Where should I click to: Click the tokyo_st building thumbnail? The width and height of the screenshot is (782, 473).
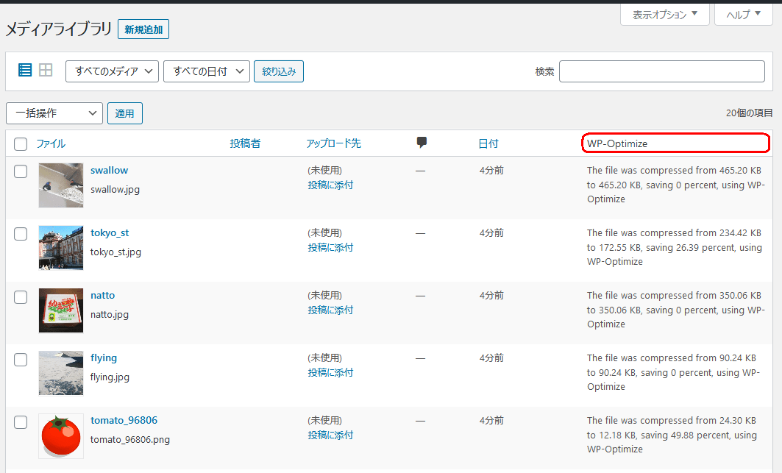tap(61, 248)
